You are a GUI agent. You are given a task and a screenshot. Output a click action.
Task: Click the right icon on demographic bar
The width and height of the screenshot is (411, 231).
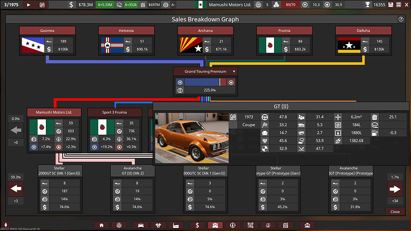click(231, 82)
